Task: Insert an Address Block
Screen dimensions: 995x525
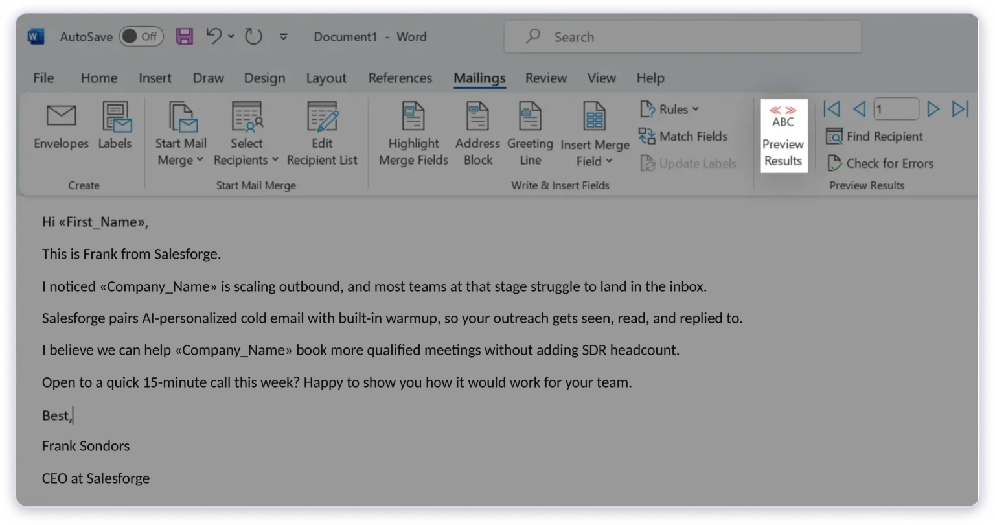Action: [477, 134]
